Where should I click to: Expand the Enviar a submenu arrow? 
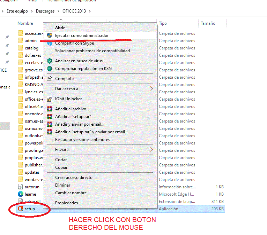pos(151,150)
